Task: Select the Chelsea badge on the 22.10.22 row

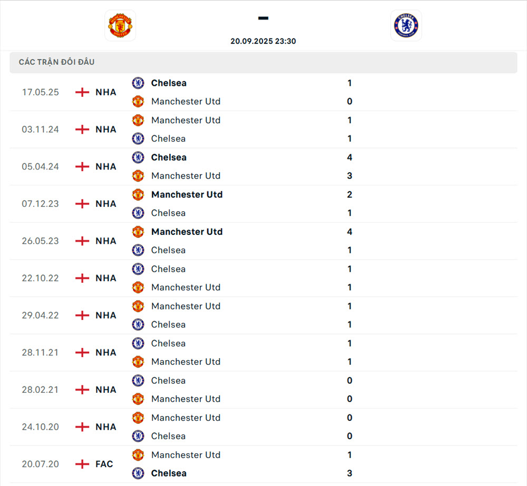Action: pyautogui.click(x=138, y=269)
